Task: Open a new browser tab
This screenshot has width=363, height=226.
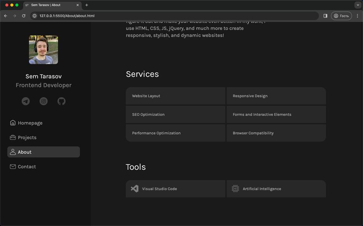Action: (87, 5)
